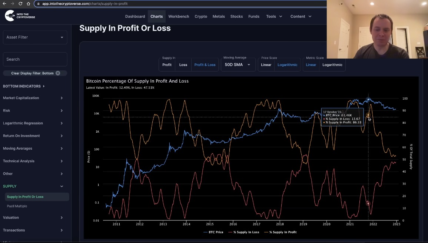Open the Tools dropdown menu
The height and width of the screenshot is (243, 428).
coord(274,16)
